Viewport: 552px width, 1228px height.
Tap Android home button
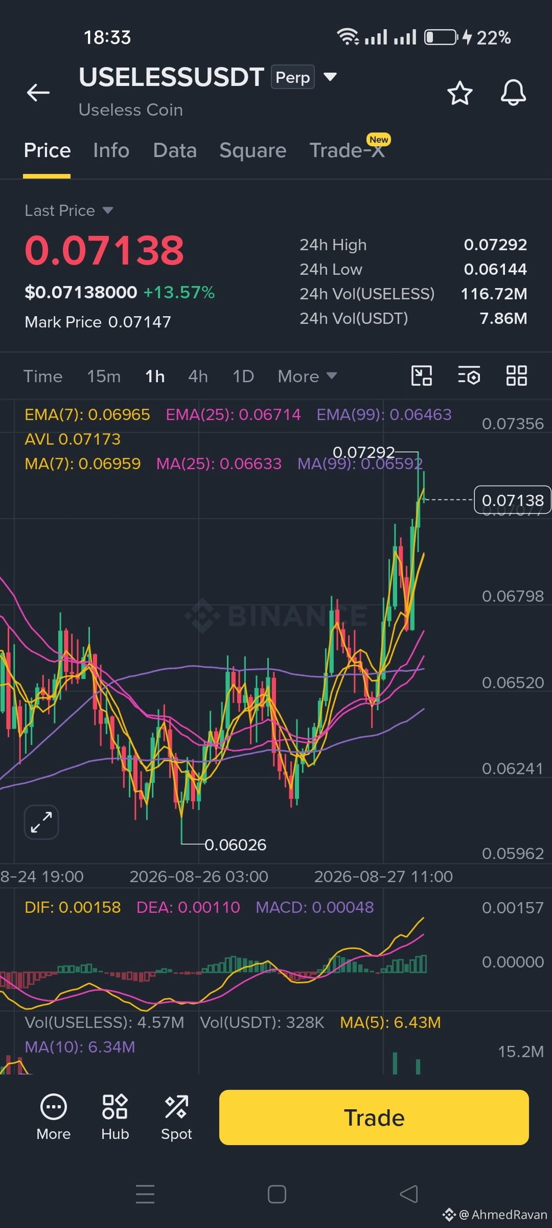(x=277, y=1194)
